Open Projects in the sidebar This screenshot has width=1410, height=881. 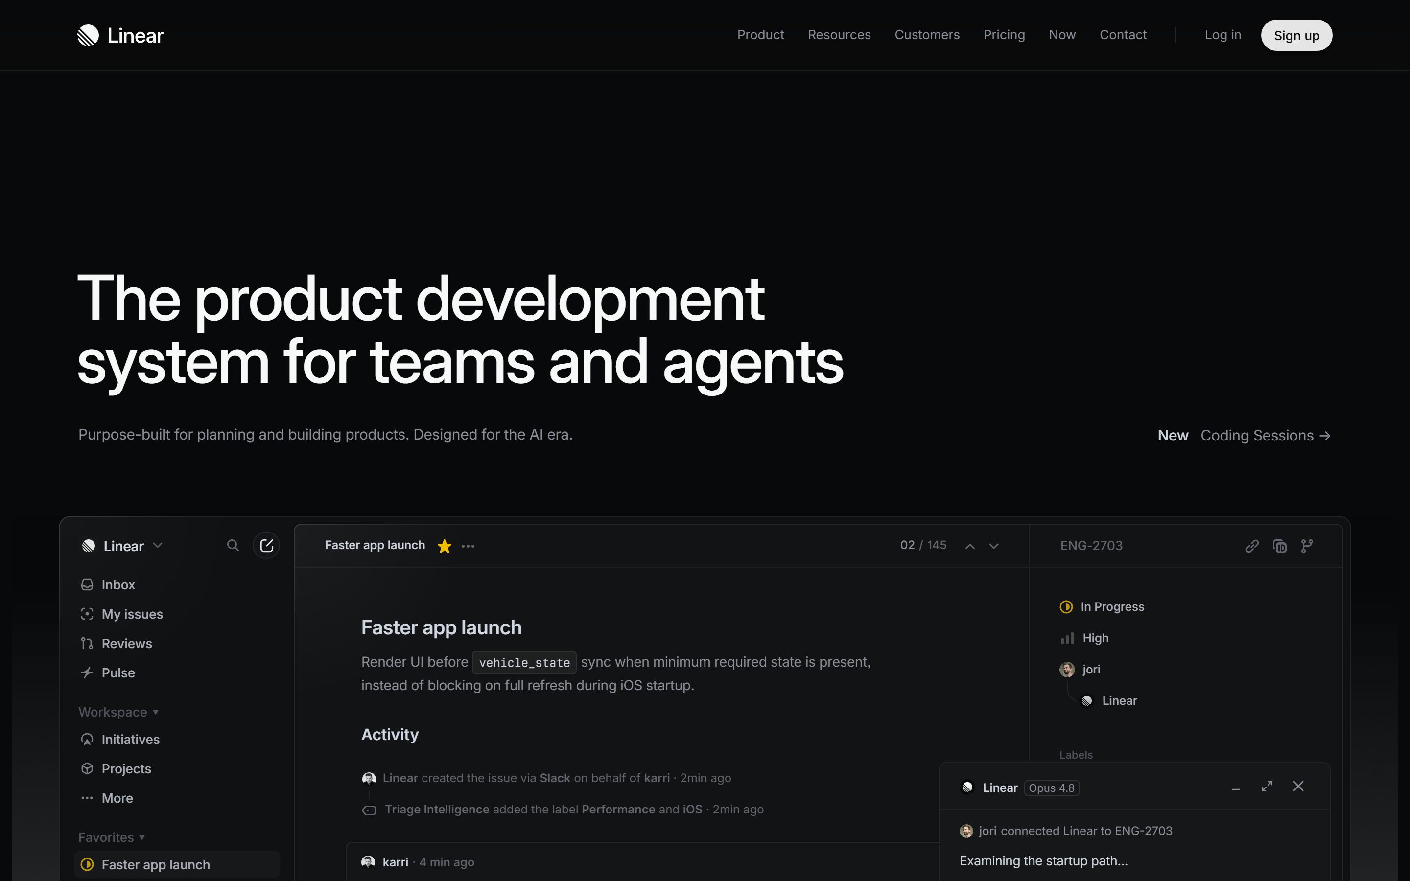[178, 768]
